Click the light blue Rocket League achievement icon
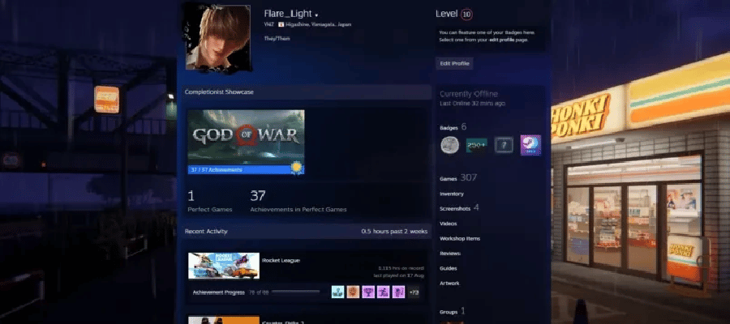 click(337, 292)
